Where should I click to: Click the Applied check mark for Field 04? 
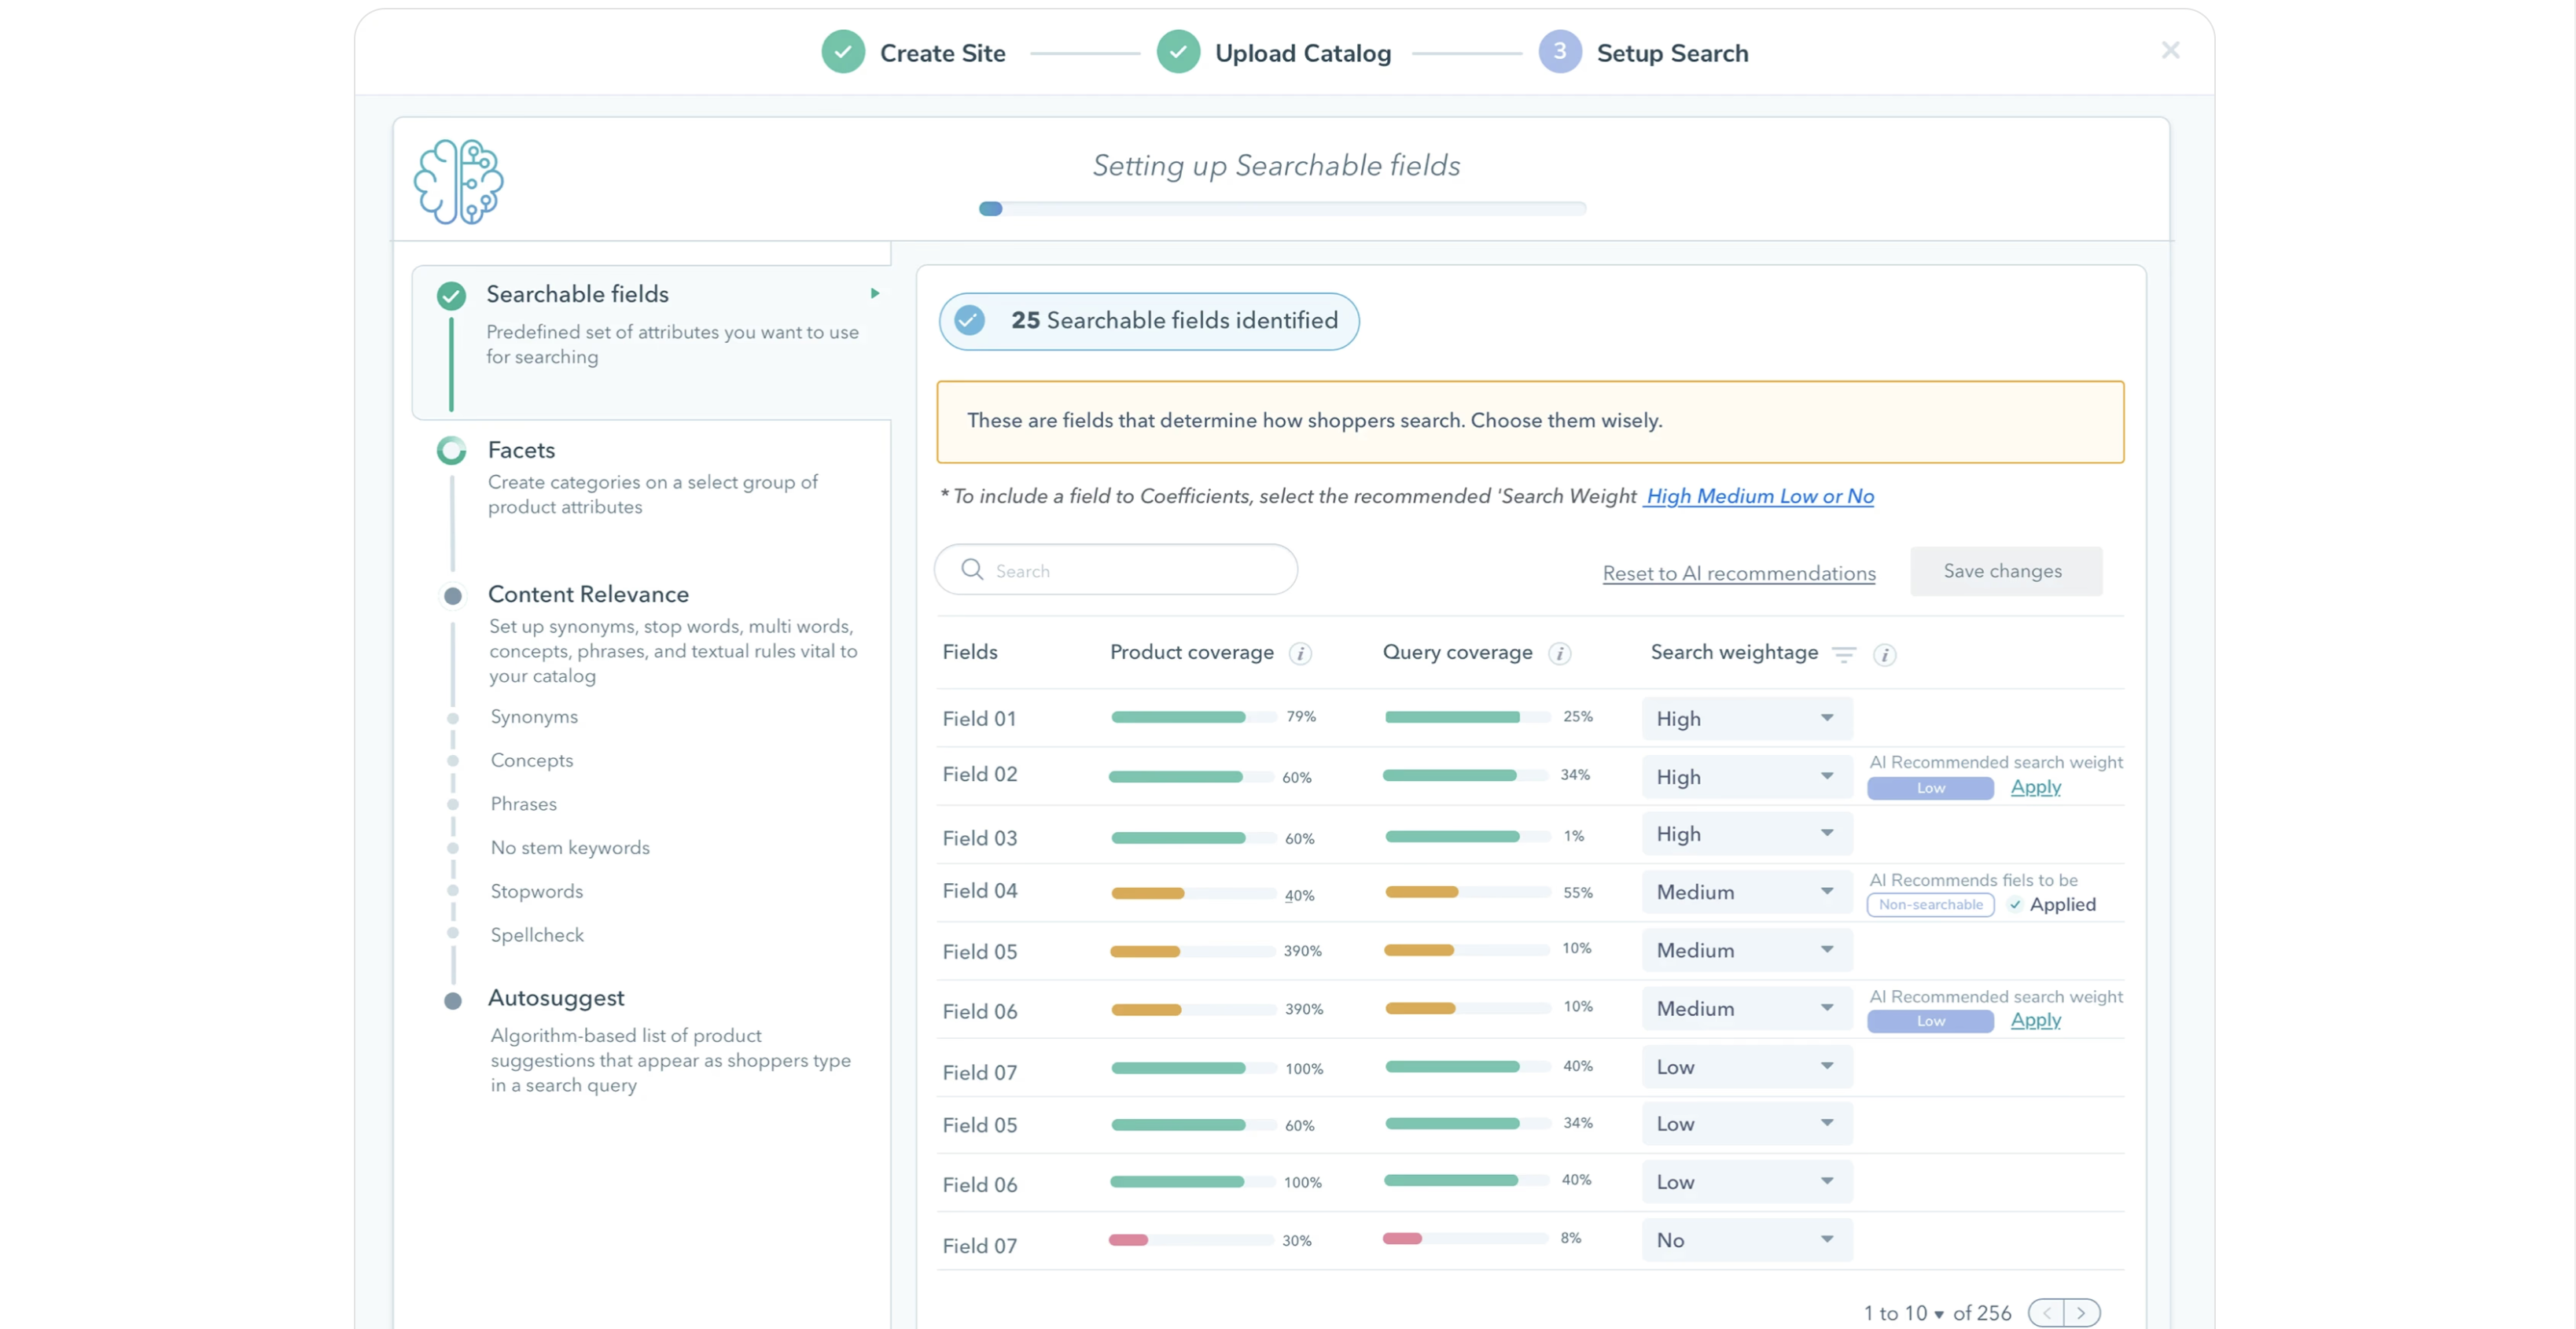click(2015, 904)
